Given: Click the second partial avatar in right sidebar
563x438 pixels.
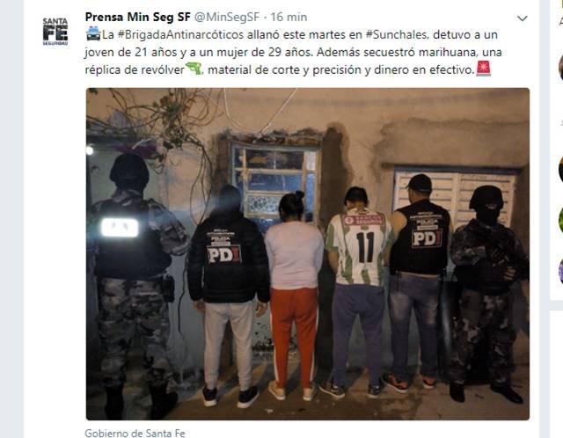Looking at the screenshot, I should (560, 169).
